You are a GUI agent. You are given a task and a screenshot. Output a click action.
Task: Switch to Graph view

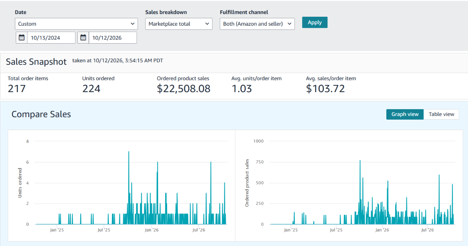[405, 114]
